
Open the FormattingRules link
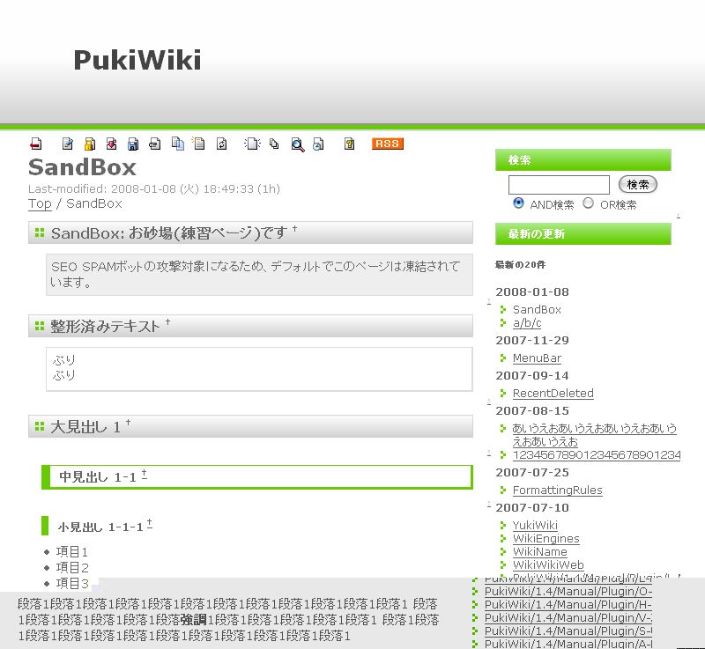tap(557, 490)
